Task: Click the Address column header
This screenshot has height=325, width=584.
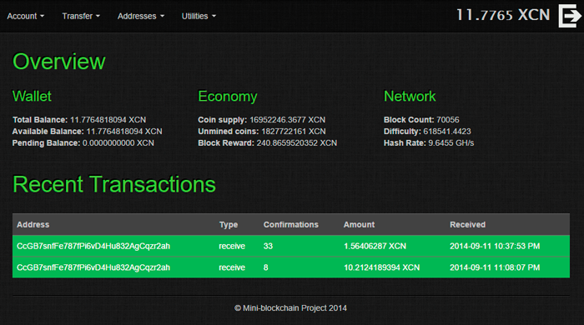Action: [33, 225]
